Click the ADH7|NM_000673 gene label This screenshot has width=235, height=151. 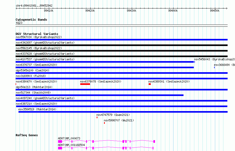coord(69,138)
